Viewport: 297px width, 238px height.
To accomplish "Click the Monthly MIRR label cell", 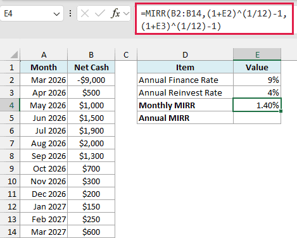I will 185,105.
